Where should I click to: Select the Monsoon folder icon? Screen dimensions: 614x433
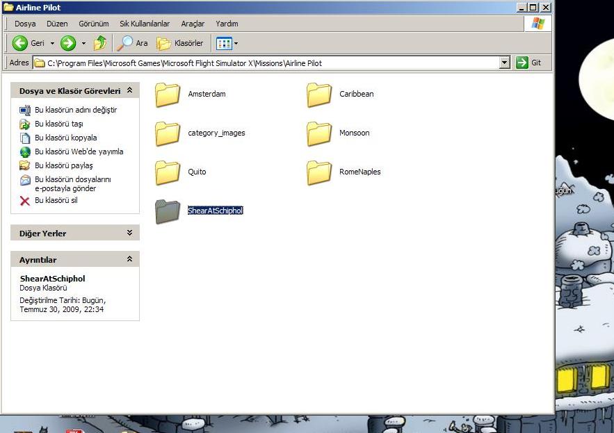[x=319, y=133]
